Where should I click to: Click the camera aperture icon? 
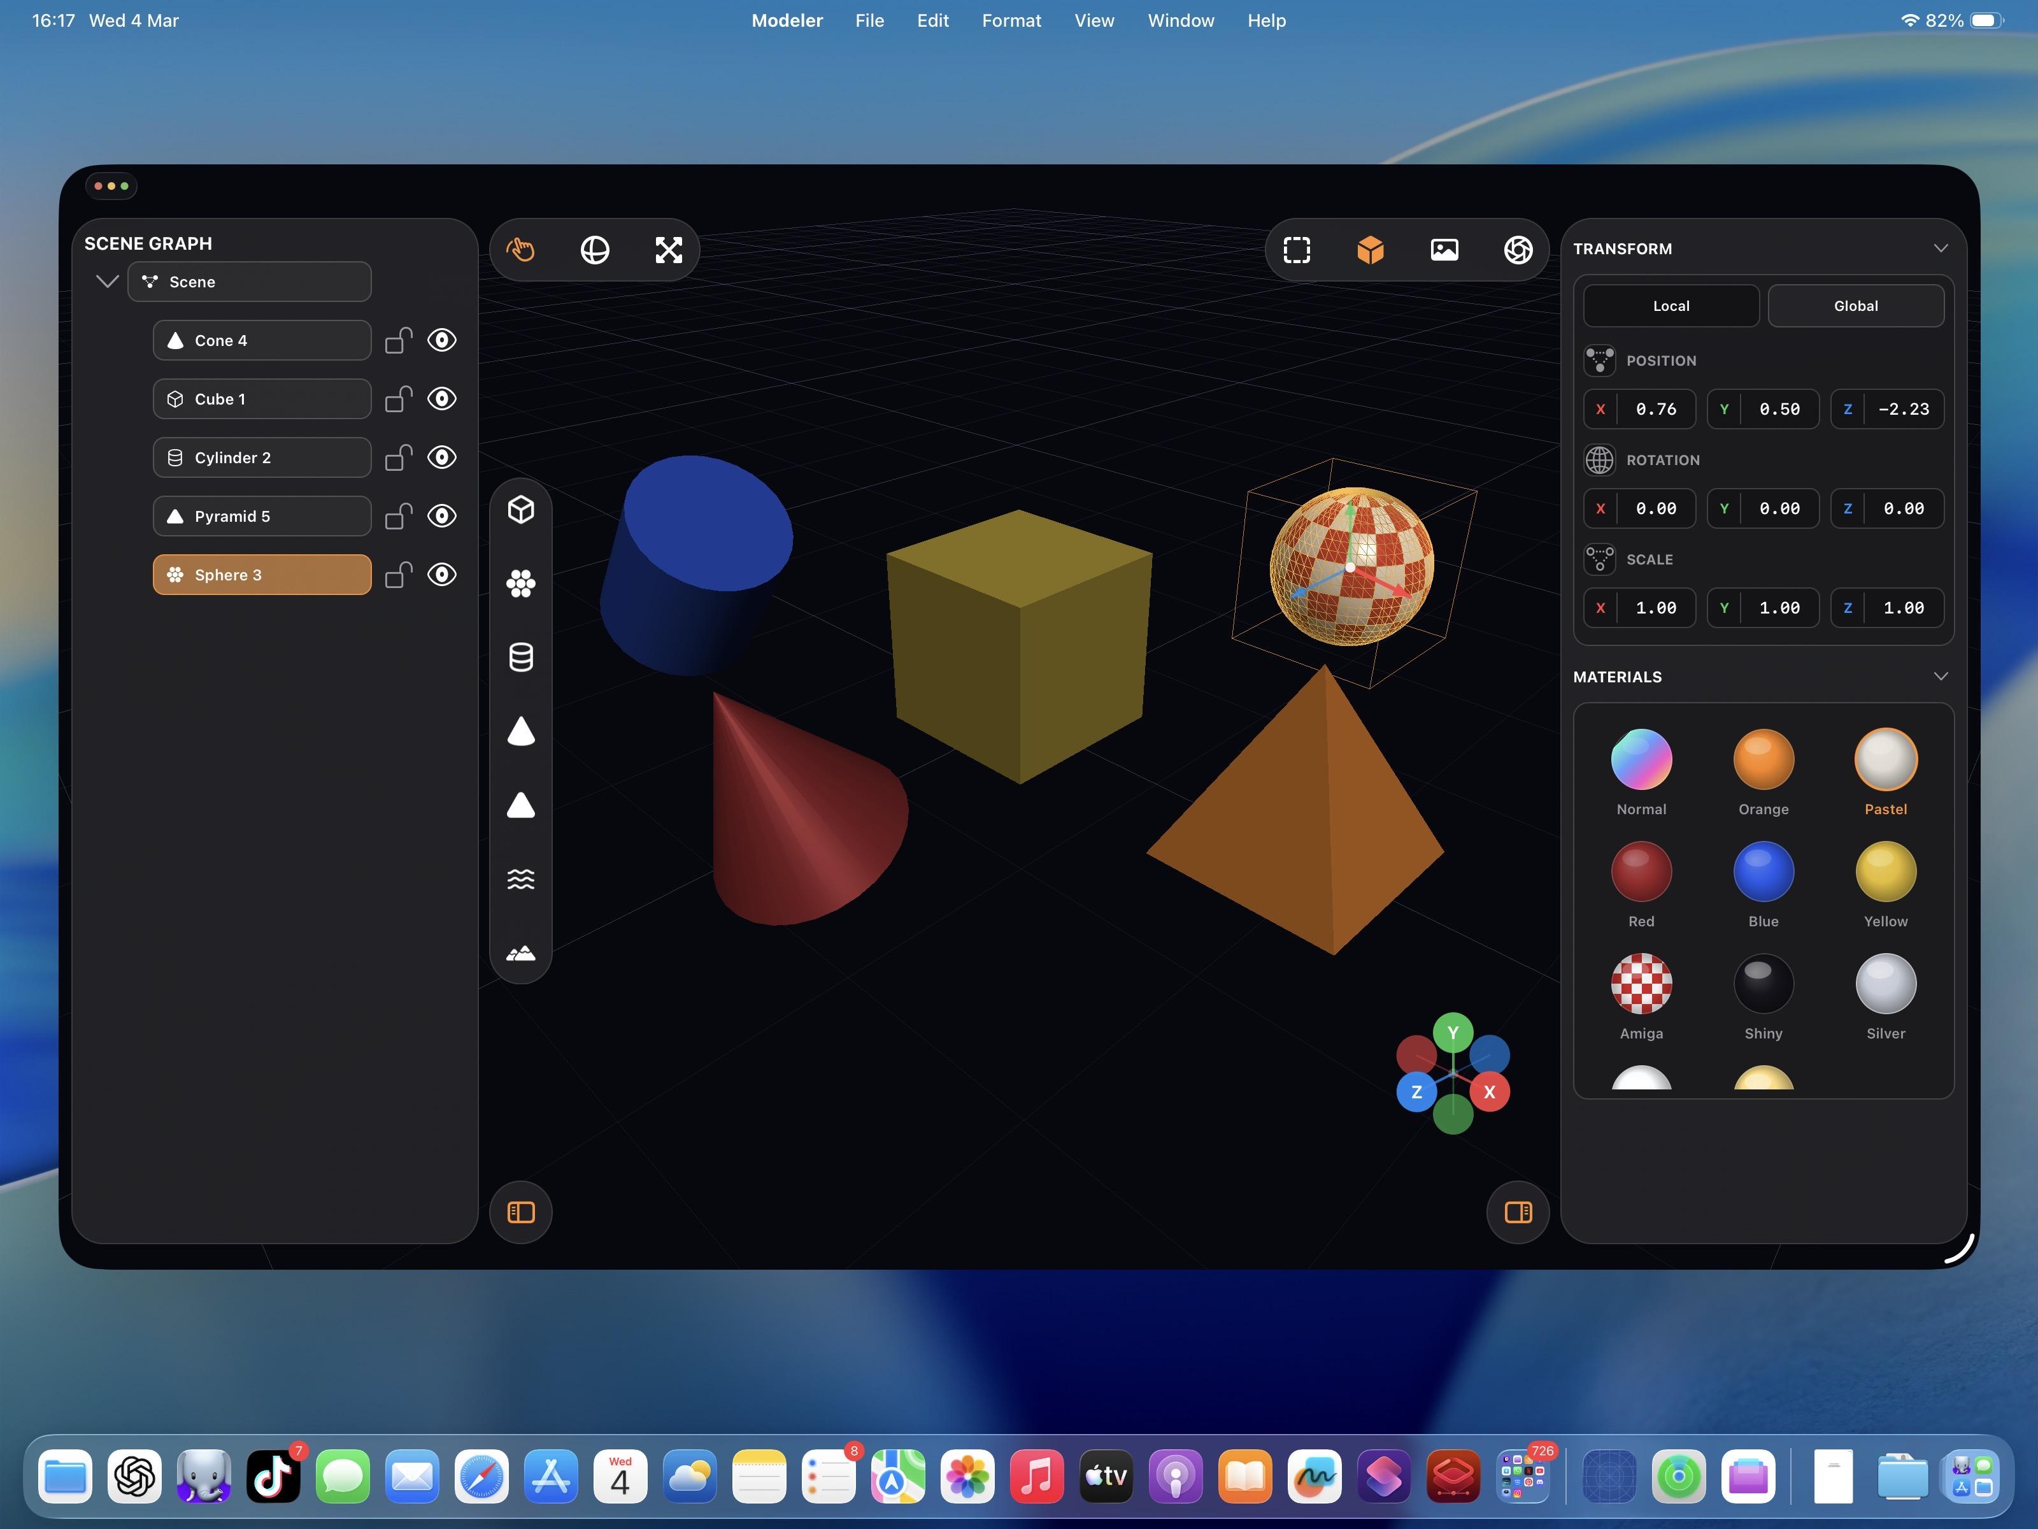[x=1518, y=250]
